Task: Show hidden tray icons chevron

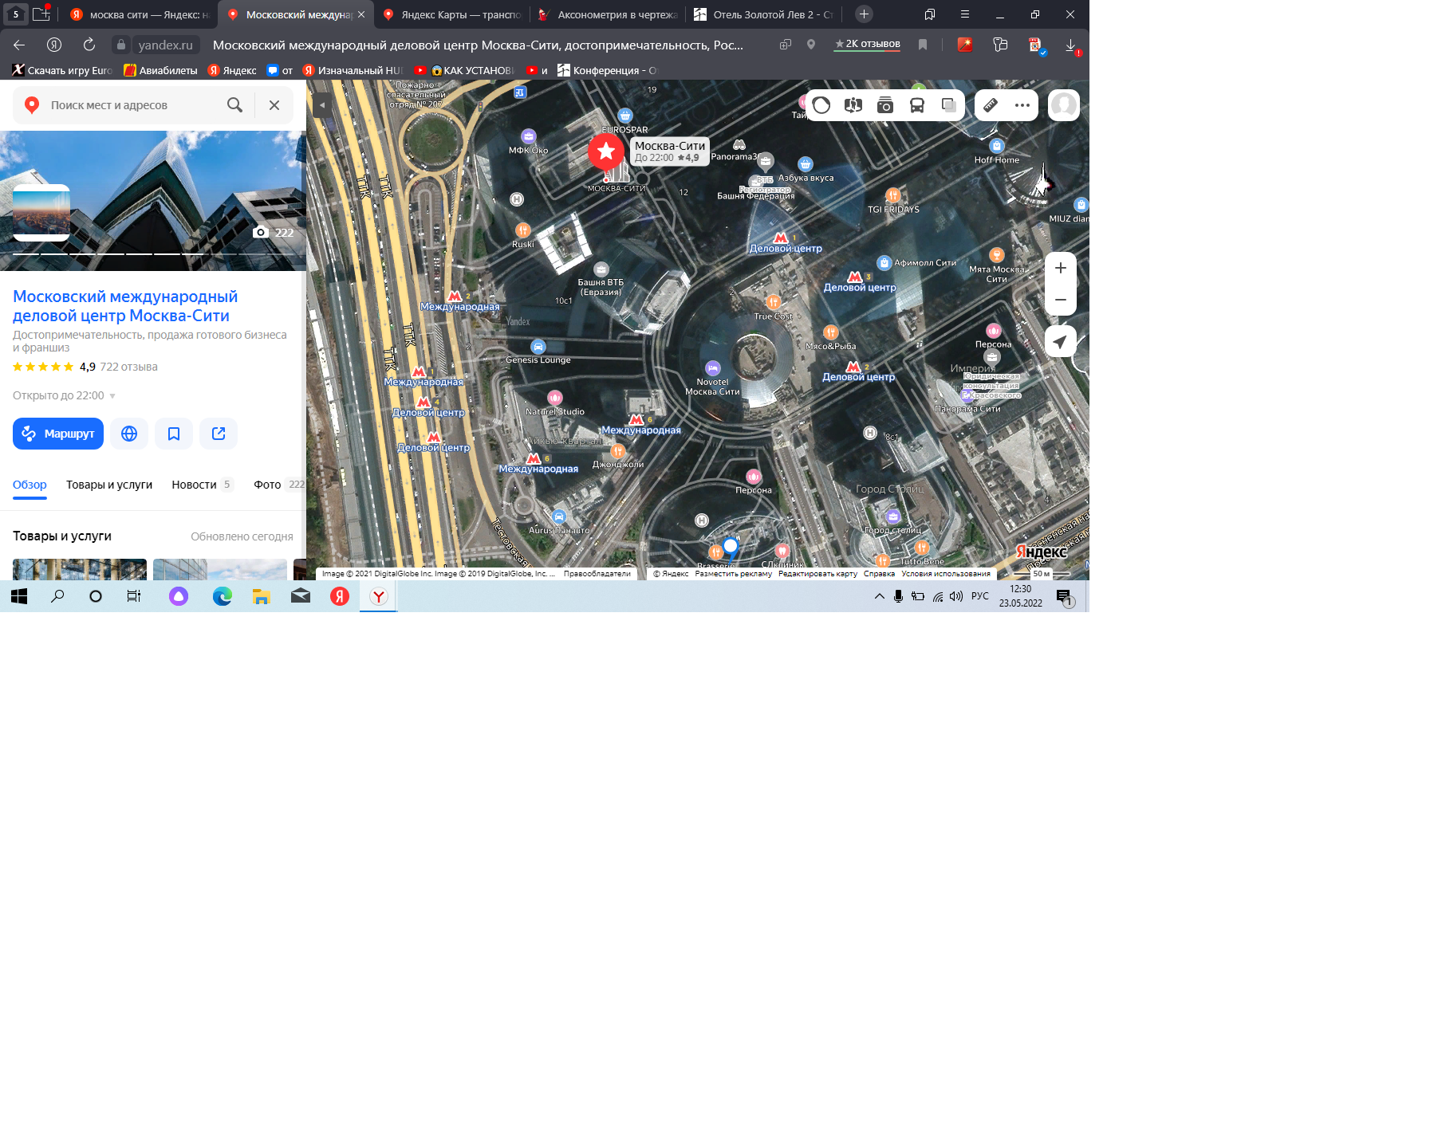Action: [x=879, y=596]
